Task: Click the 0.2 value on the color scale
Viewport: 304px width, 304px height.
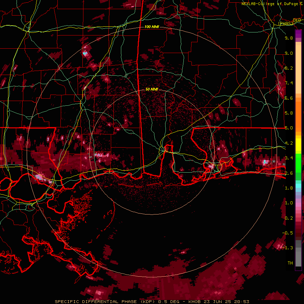Action: click(289, 218)
